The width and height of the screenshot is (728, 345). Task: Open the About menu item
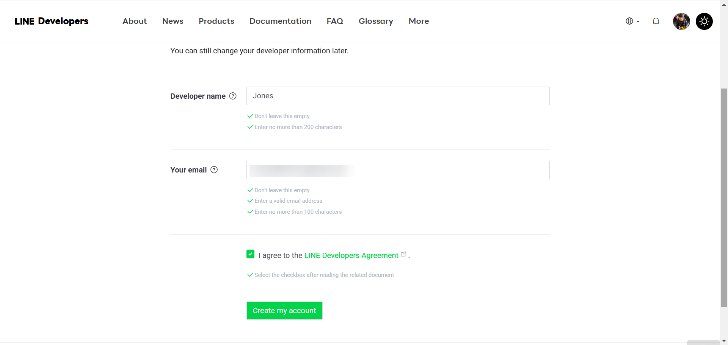coord(135,21)
